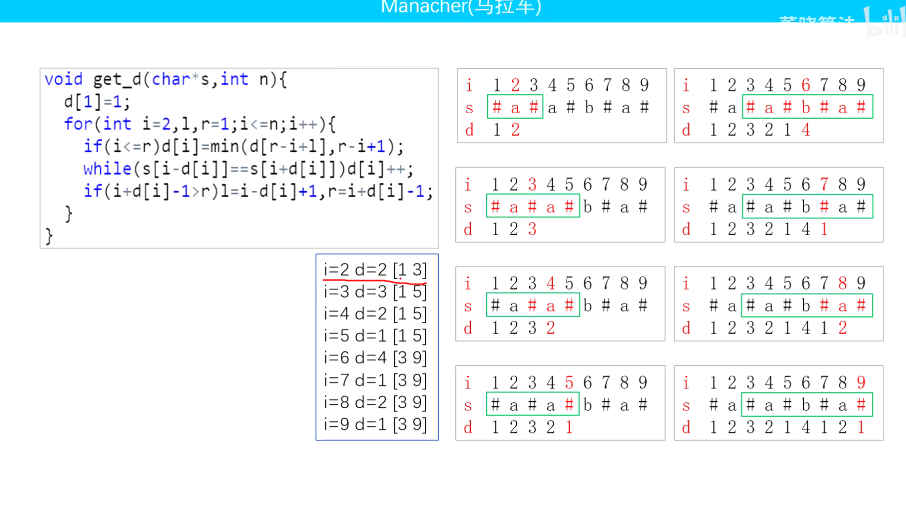Viewport: 906px width, 516px height.
Task: Click the trace row "i=2 d=2 [1 3]"
Action: click(375, 270)
